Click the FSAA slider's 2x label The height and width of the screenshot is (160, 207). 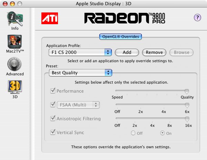point(141,112)
